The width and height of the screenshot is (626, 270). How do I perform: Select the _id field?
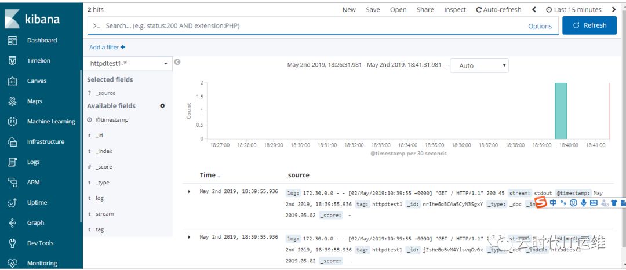click(x=100, y=136)
